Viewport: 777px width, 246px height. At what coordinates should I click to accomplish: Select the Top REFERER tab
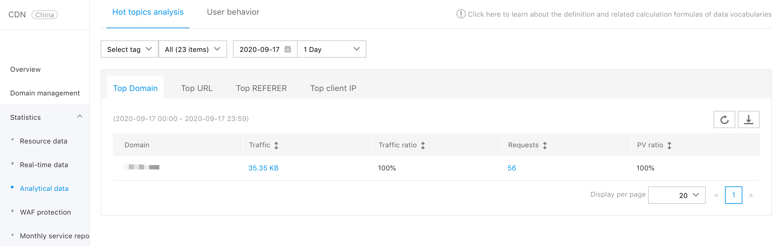coord(261,88)
